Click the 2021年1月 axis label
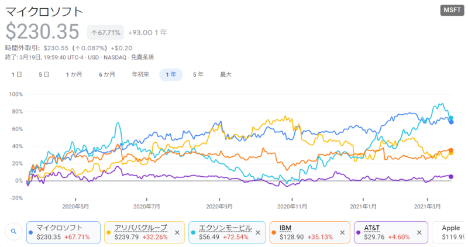The image size is (468, 247). click(x=363, y=207)
